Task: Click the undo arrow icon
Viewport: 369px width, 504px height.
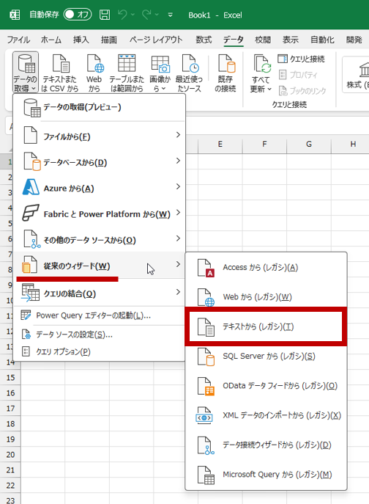Action: (x=122, y=15)
